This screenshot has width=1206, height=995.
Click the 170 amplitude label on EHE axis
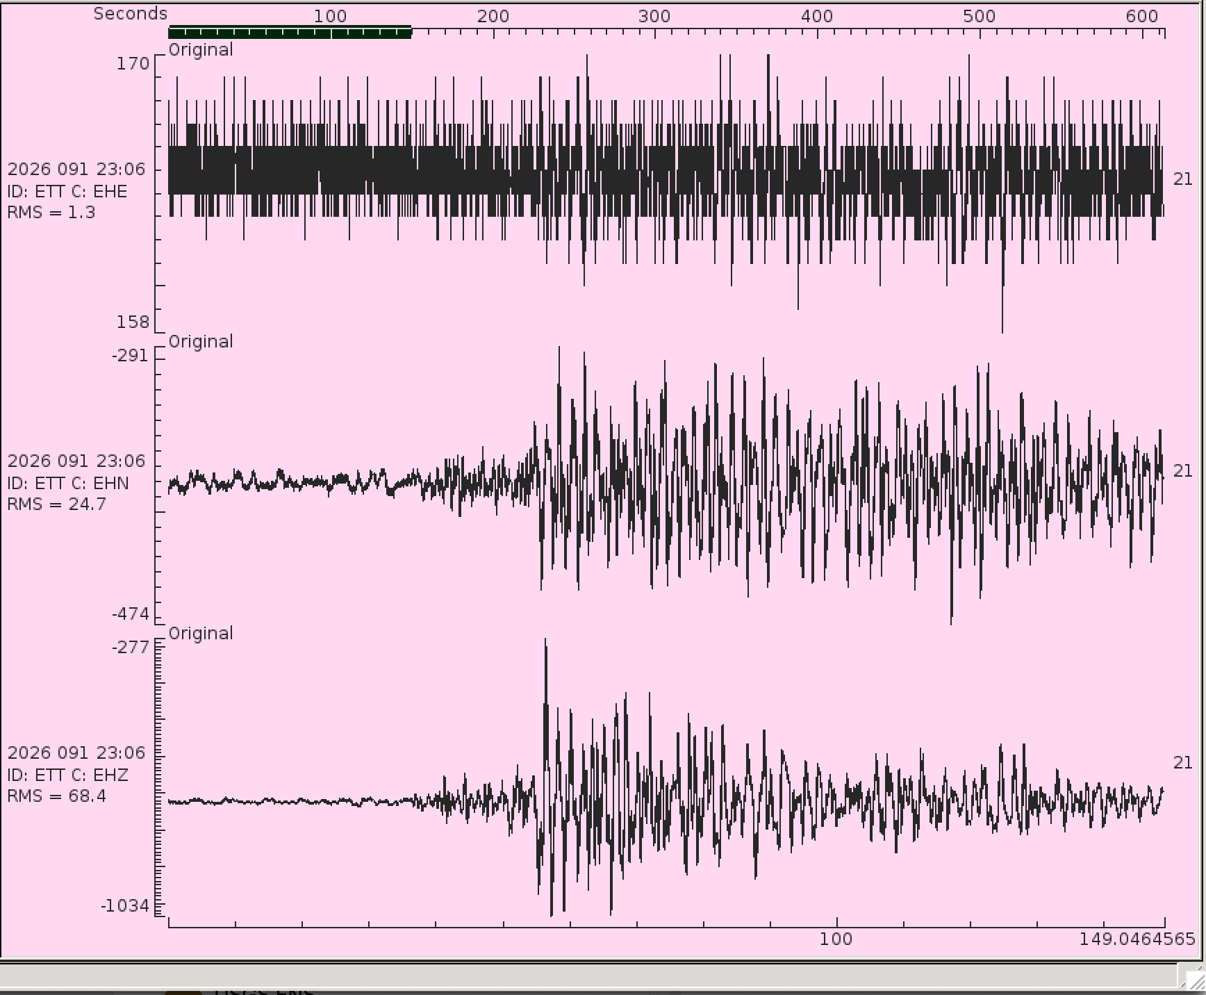[133, 64]
